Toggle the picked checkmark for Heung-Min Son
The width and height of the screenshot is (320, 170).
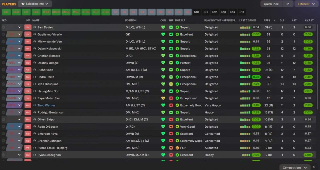[x=3, y=91]
